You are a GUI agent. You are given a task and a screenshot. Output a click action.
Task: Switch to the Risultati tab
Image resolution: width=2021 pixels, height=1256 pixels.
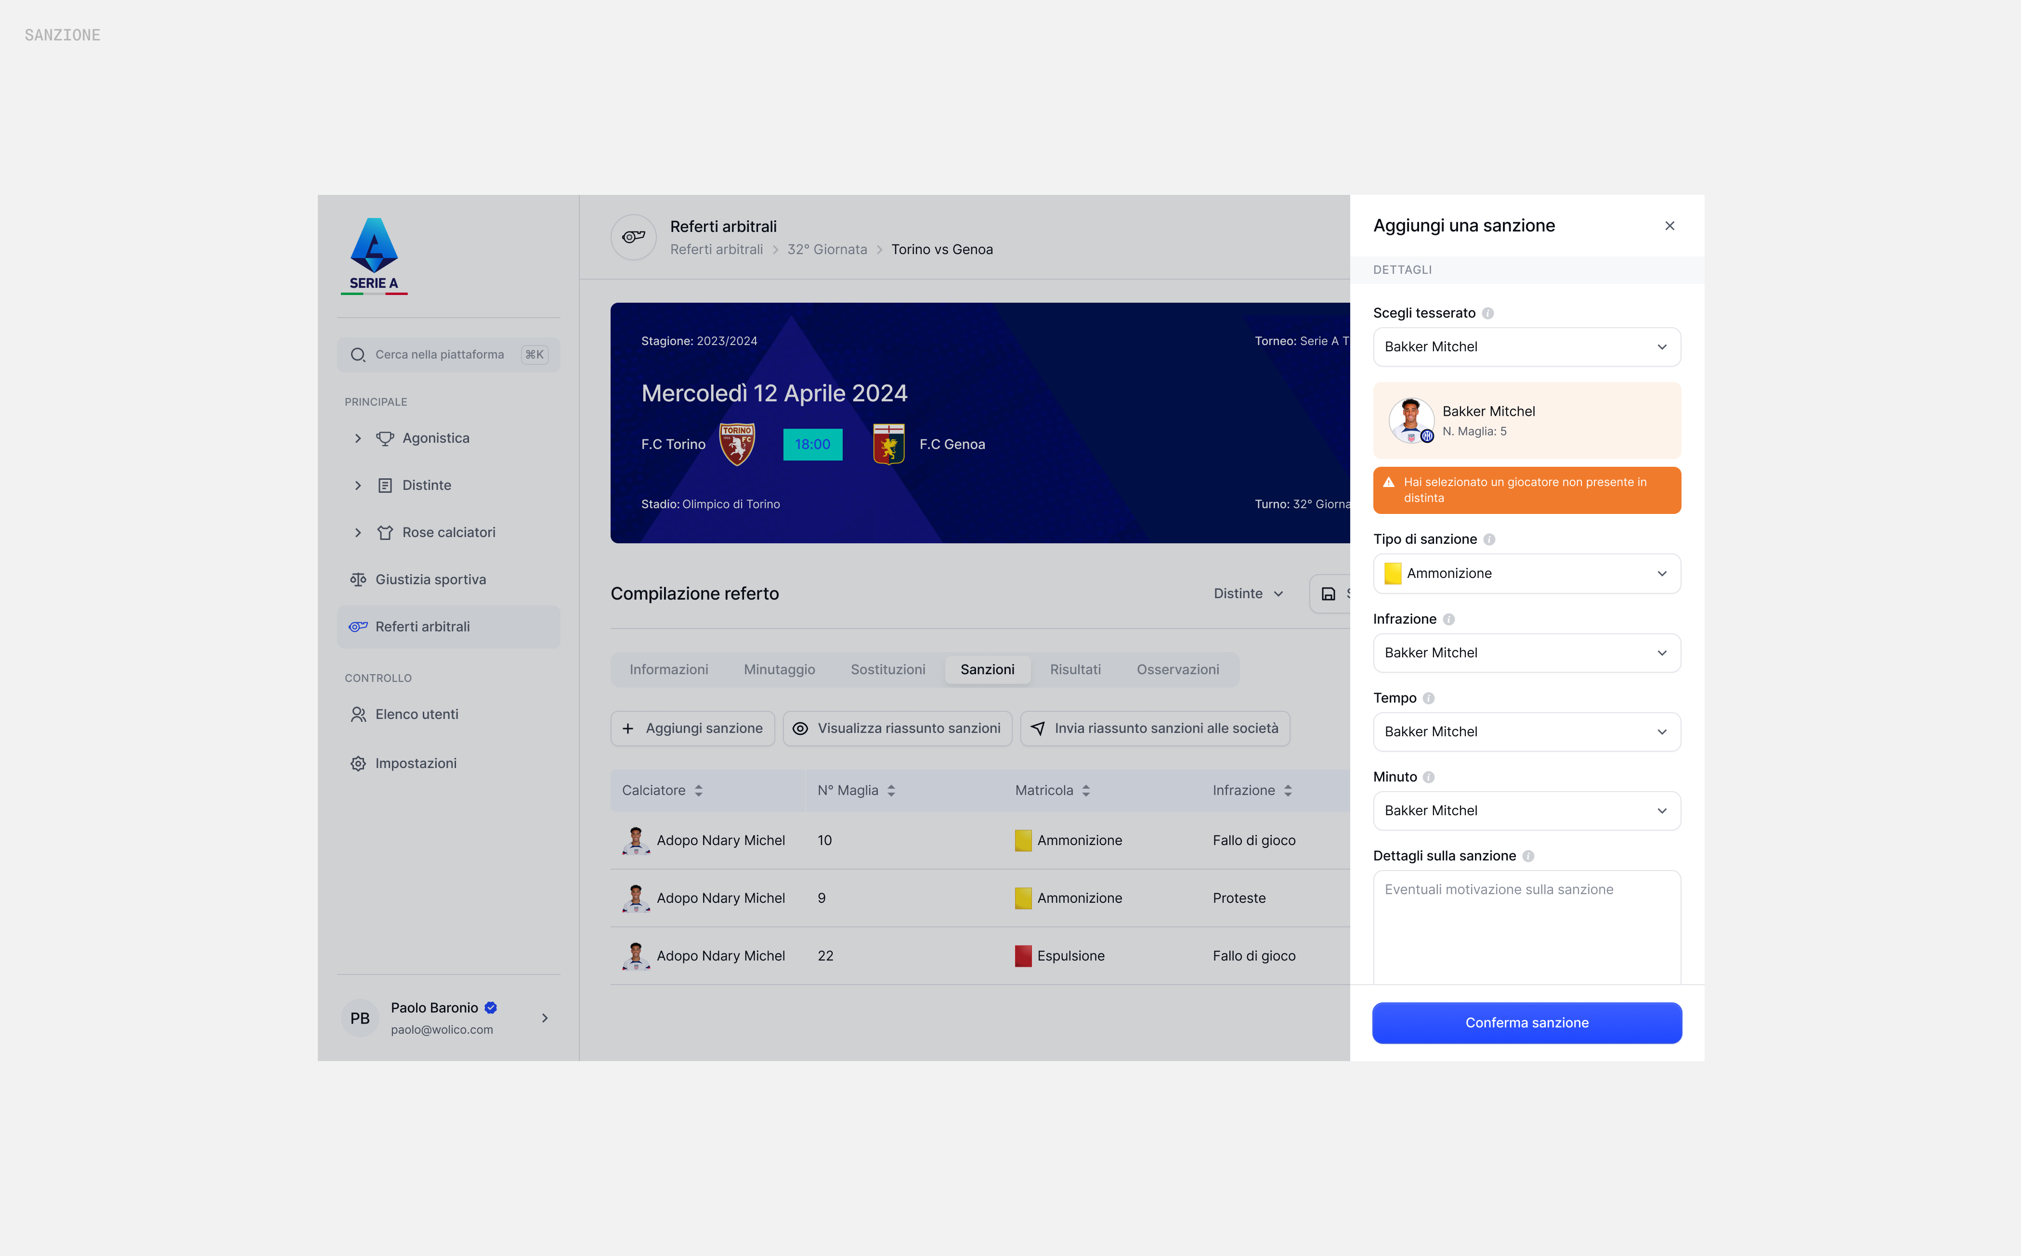point(1075,669)
